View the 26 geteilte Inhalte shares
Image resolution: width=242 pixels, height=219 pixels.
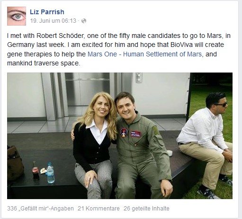click(x=146, y=209)
